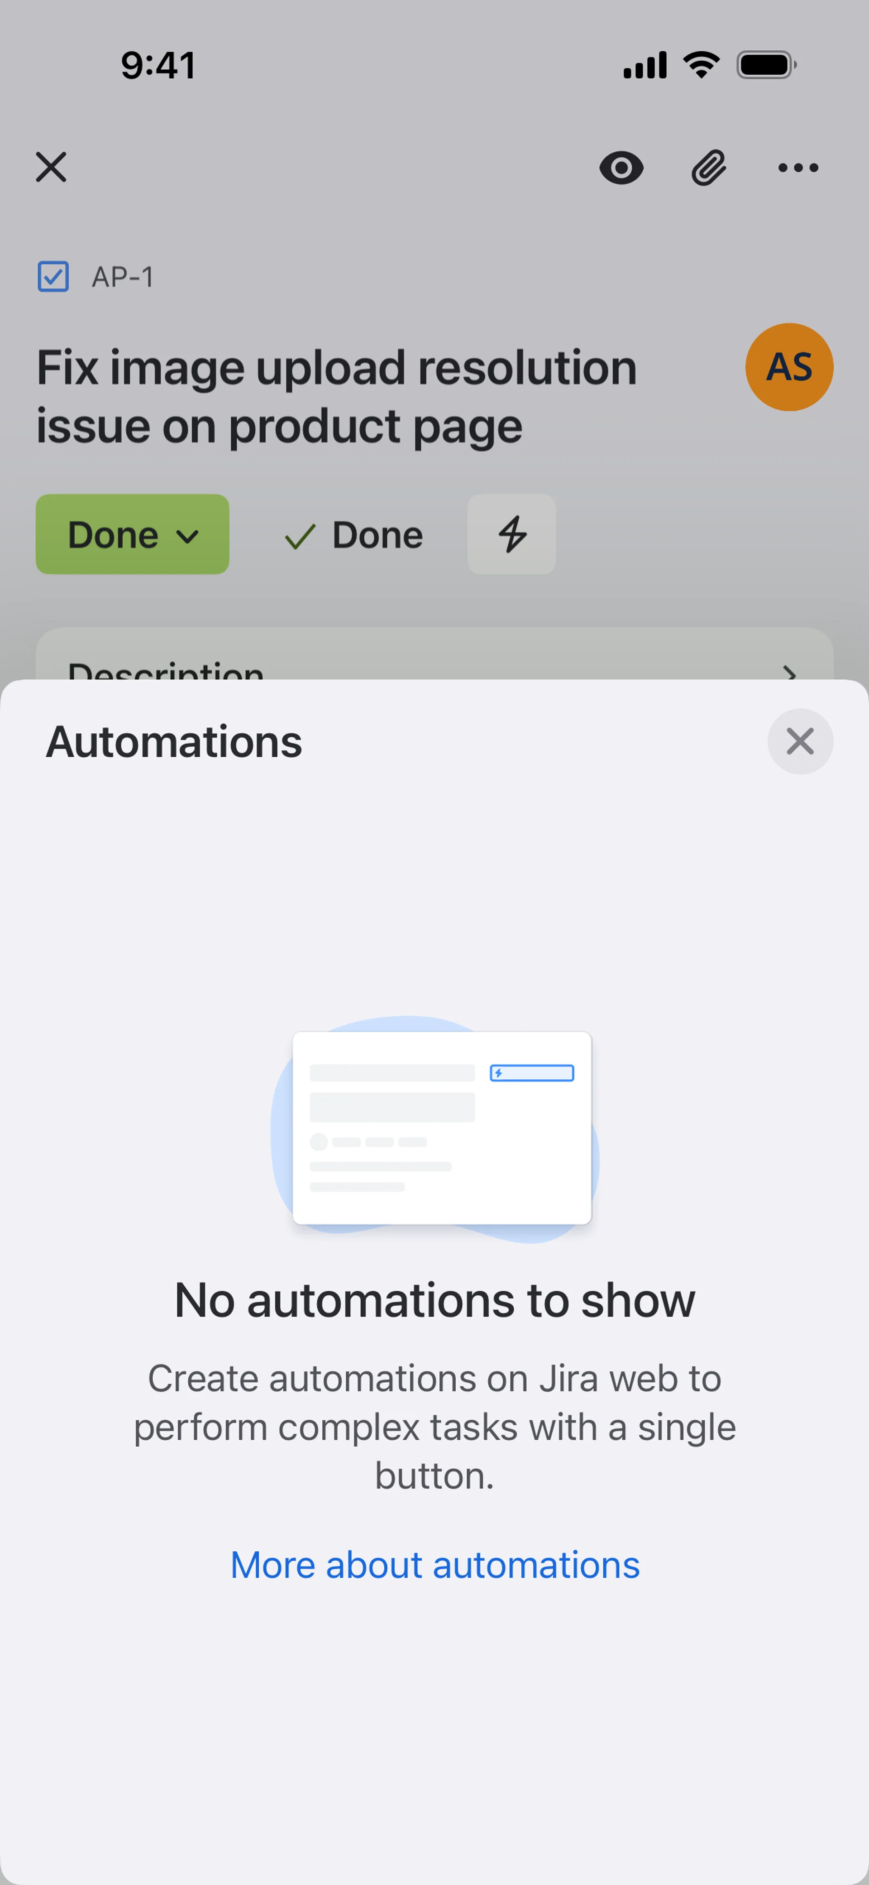Open attachments with the paperclip icon
Image resolution: width=869 pixels, height=1885 pixels.
(x=709, y=168)
